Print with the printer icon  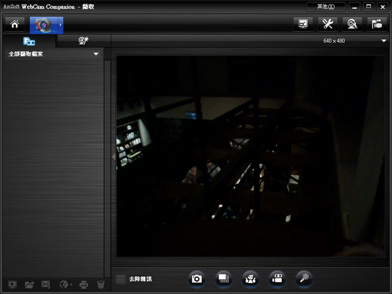click(83, 284)
